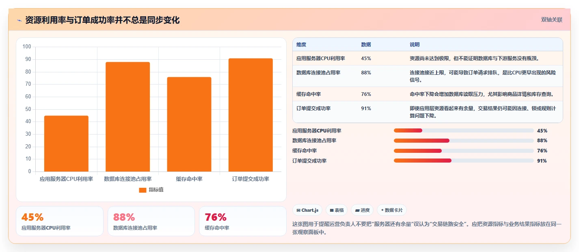Open the 88% 数据库连接池占用率 data card
The height and width of the screenshot is (252, 579).
tap(151, 221)
